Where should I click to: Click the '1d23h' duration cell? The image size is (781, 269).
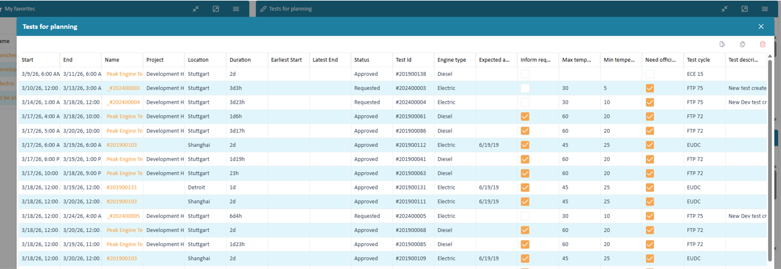tap(247, 244)
